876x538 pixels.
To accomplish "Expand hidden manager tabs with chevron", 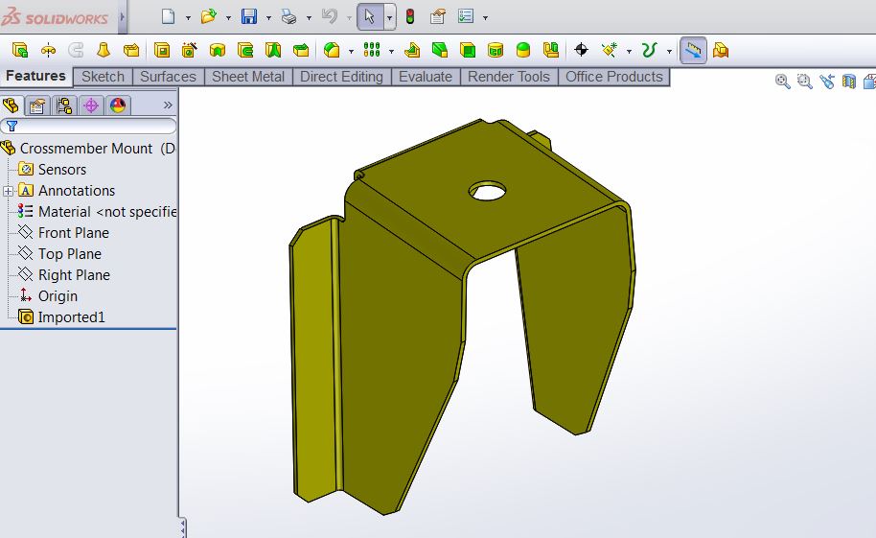I will 168,105.
